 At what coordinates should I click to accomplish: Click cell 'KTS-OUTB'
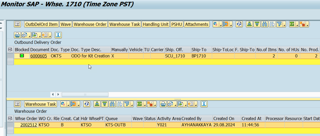(x=118, y=125)
